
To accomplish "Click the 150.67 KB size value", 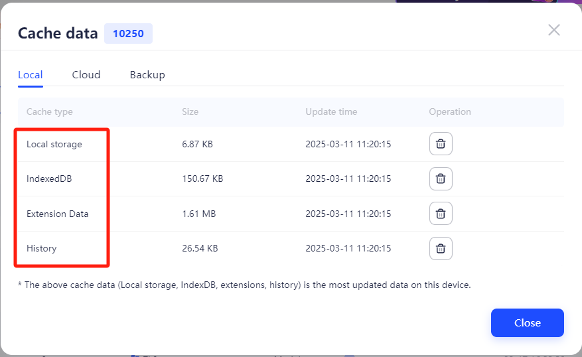I will (x=202, y=178).
